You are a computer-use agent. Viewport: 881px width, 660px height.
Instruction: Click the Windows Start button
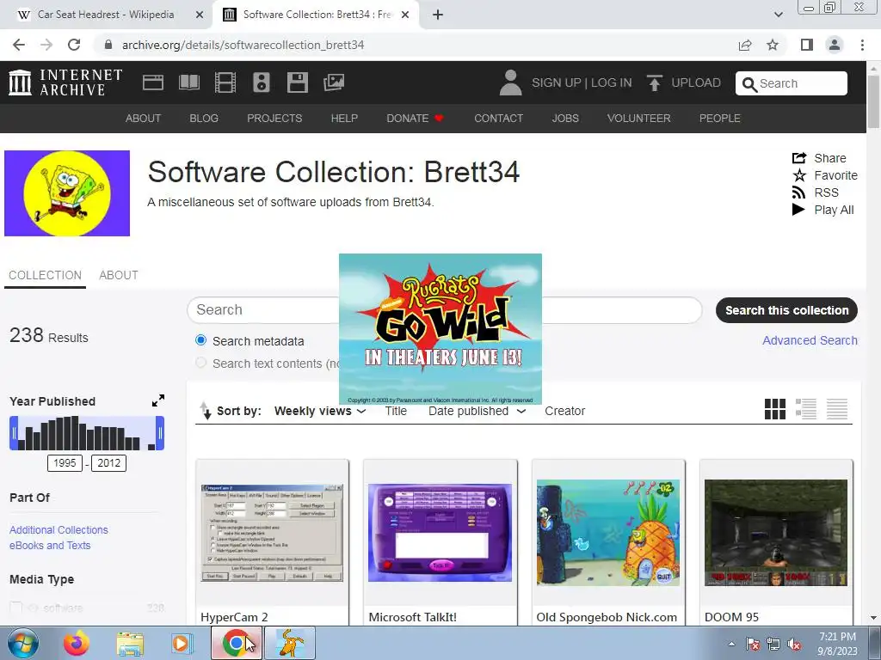click(x=22, y=643)
